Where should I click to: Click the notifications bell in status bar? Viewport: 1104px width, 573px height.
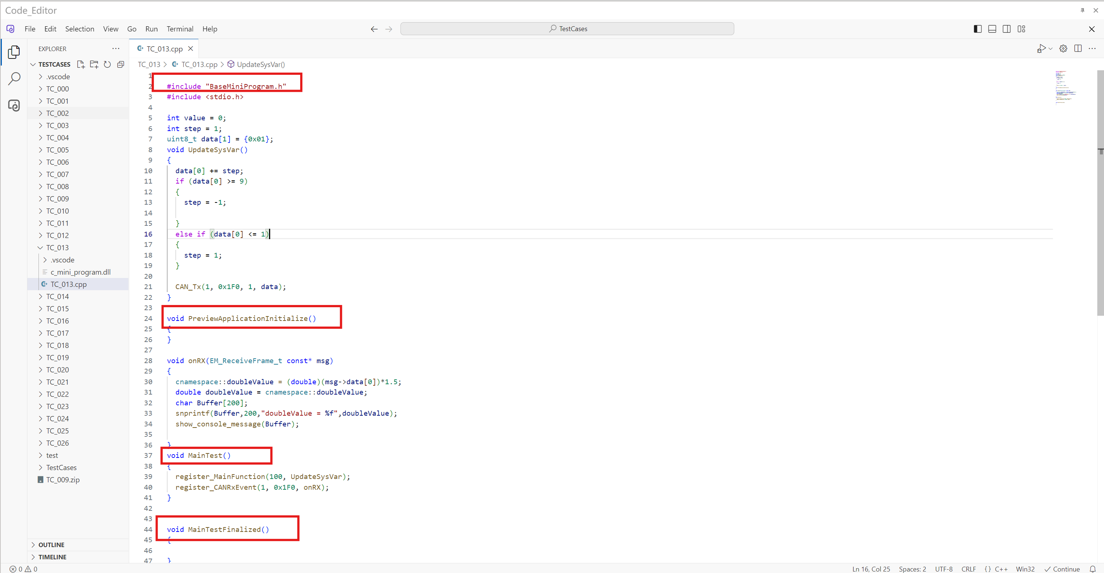(x=1093, y=569)
